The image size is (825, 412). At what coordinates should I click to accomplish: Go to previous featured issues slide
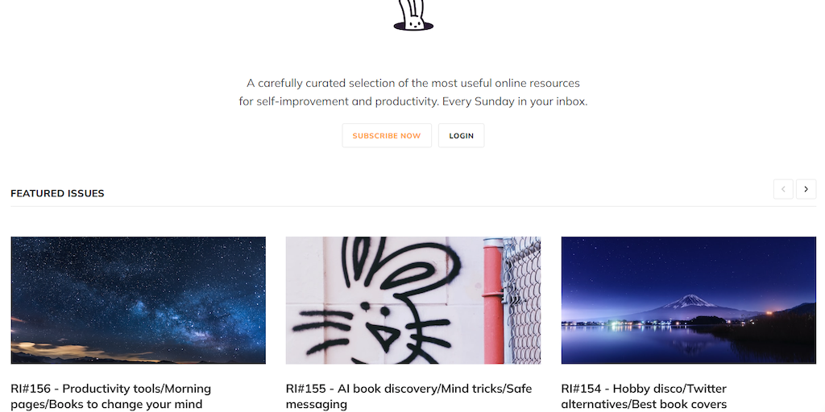(783, 189)
